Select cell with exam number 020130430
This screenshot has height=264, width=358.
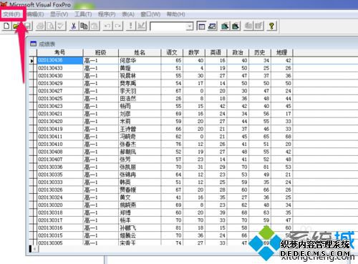coord(60,76)
